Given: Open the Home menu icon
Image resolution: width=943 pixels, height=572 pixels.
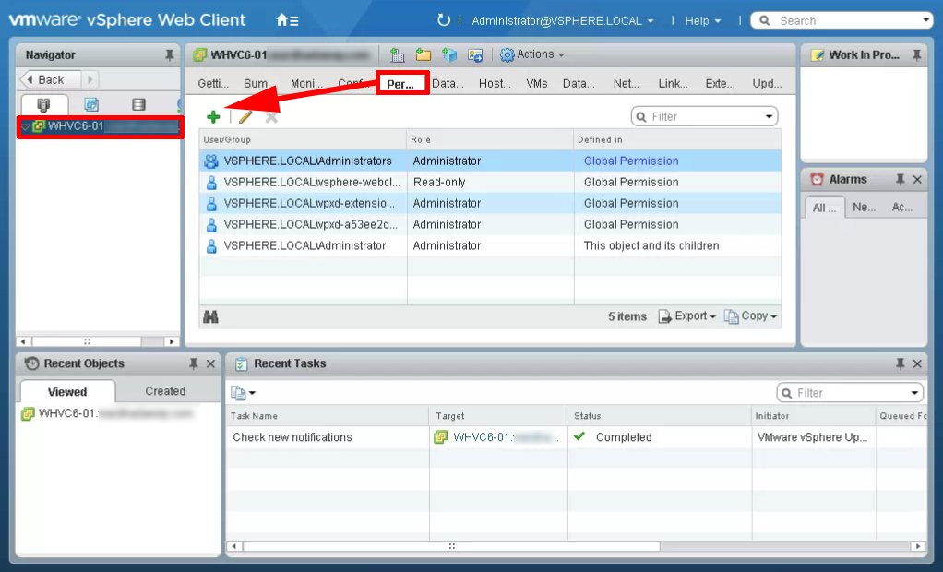Looking at the screenshot, I should (287, 20).
